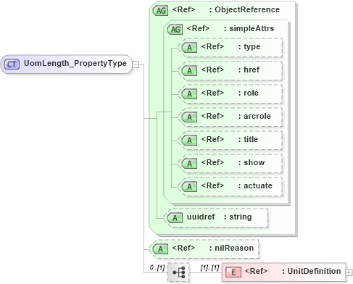
Task: Click the [1]..[1] cardinality label
Action: 209,267
